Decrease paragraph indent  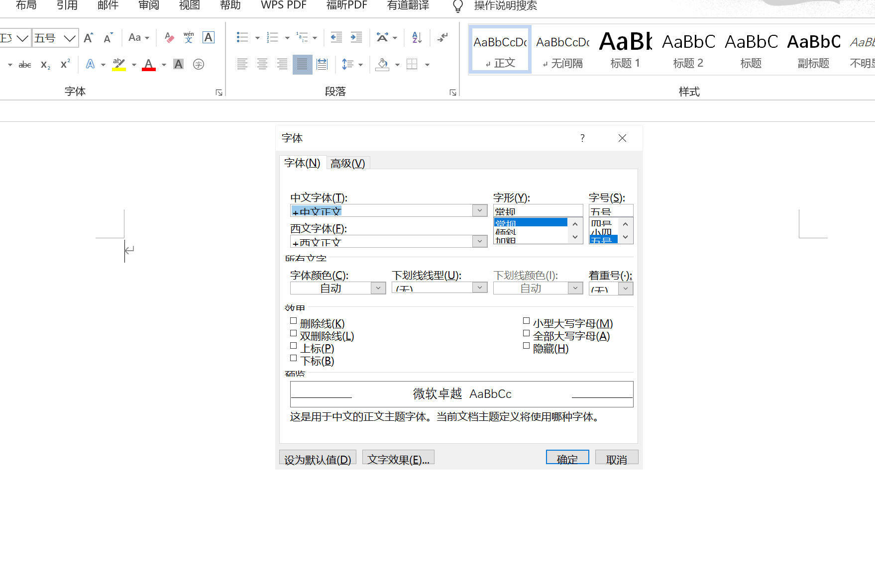coord(336,37)
